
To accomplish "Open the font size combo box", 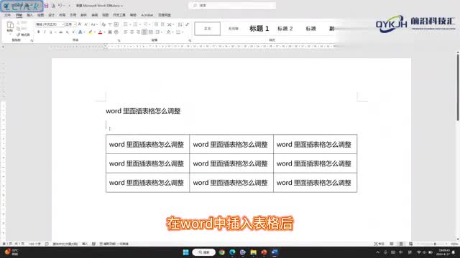I will 70,24.
